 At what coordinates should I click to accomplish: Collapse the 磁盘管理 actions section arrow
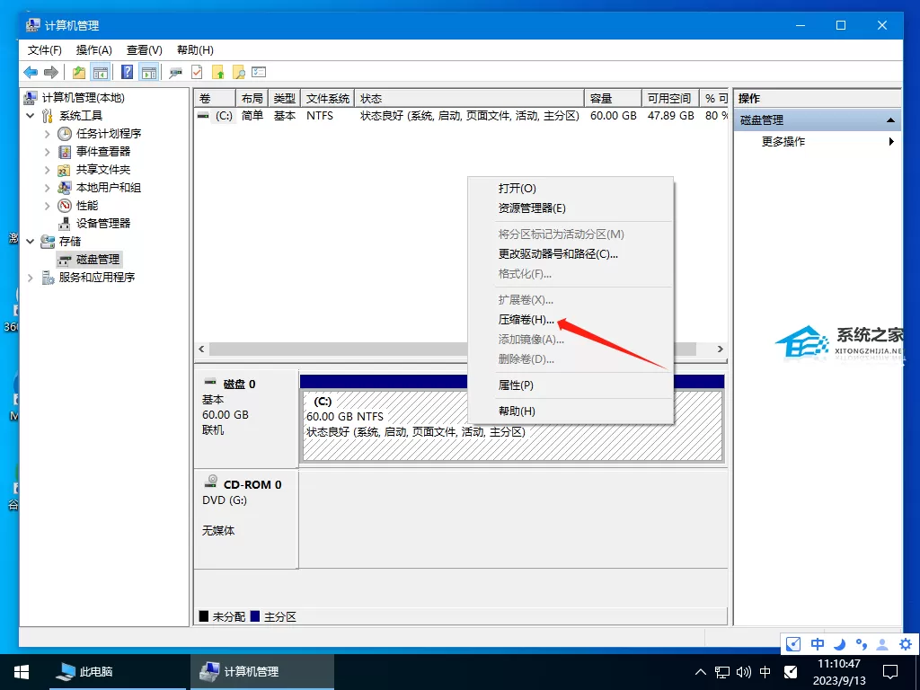(x=890, y=119)
